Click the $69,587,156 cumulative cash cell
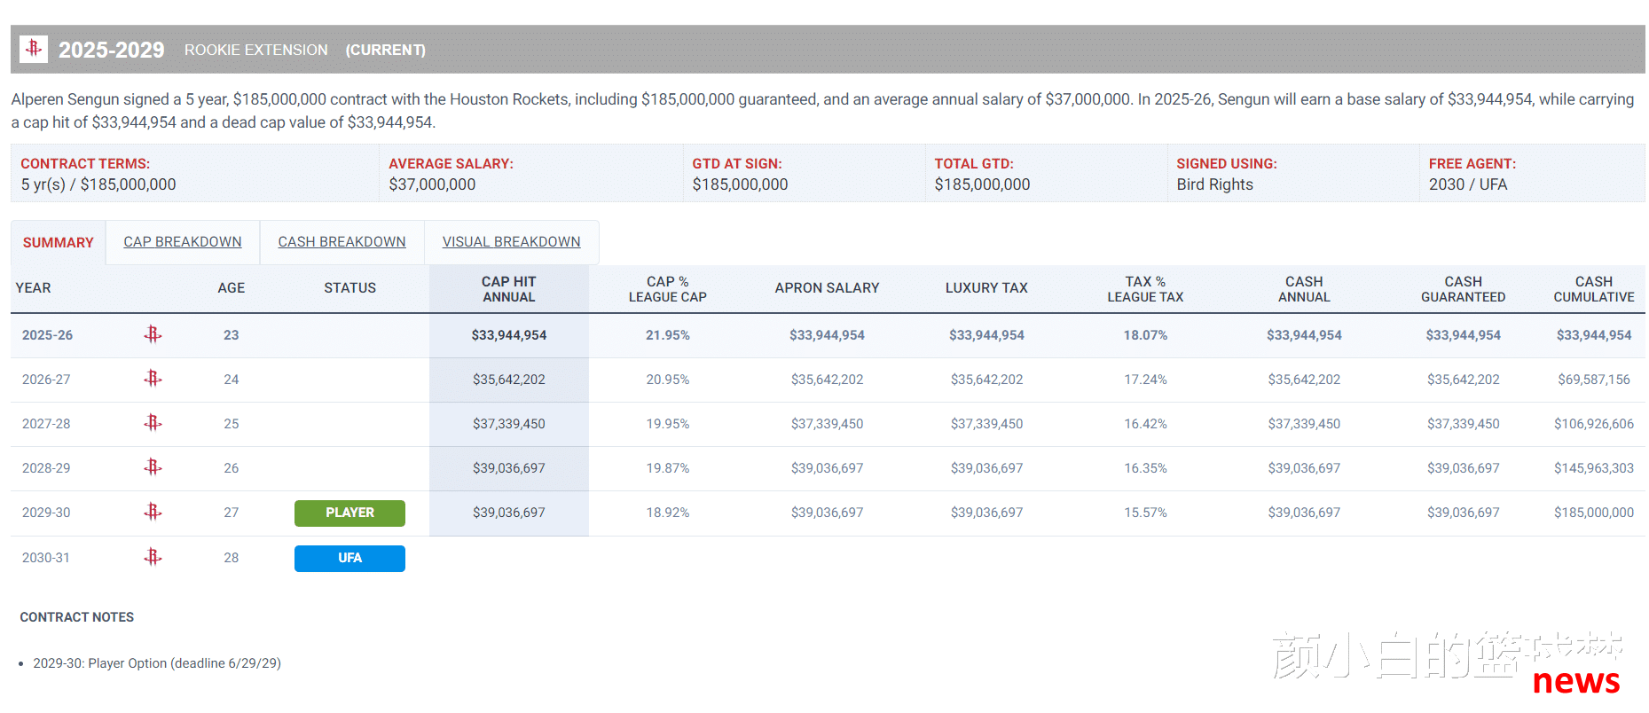1649x713 pixels. [1594, 380]
